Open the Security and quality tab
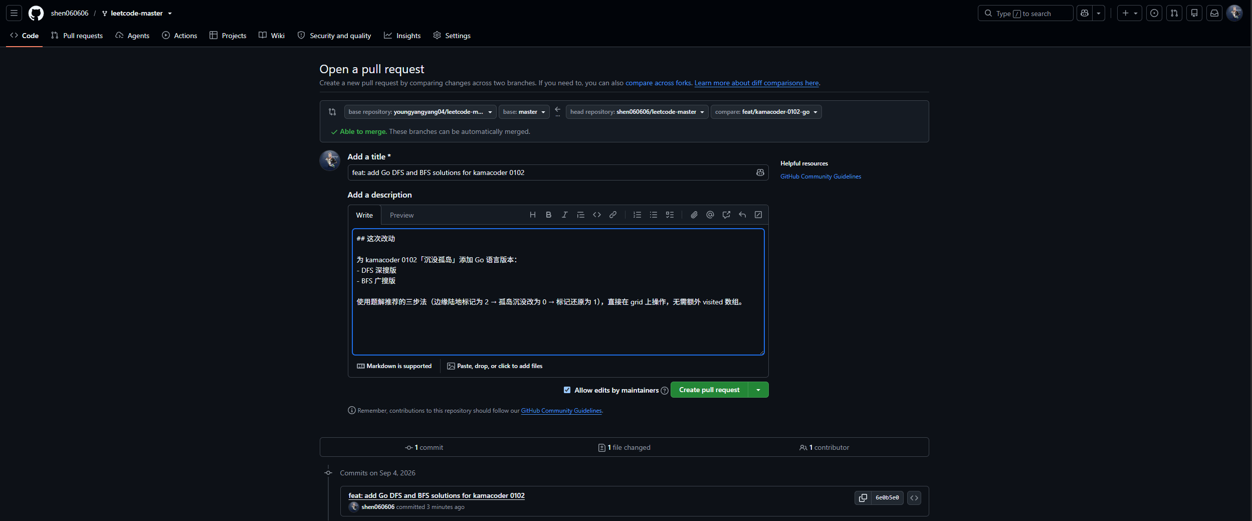This screenshot has width=1252, height=521. coord(334,36)
